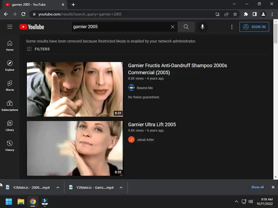Screen dimensions: 278x208
Task: Open Chrome profile icon
Action: coord(263,14)
